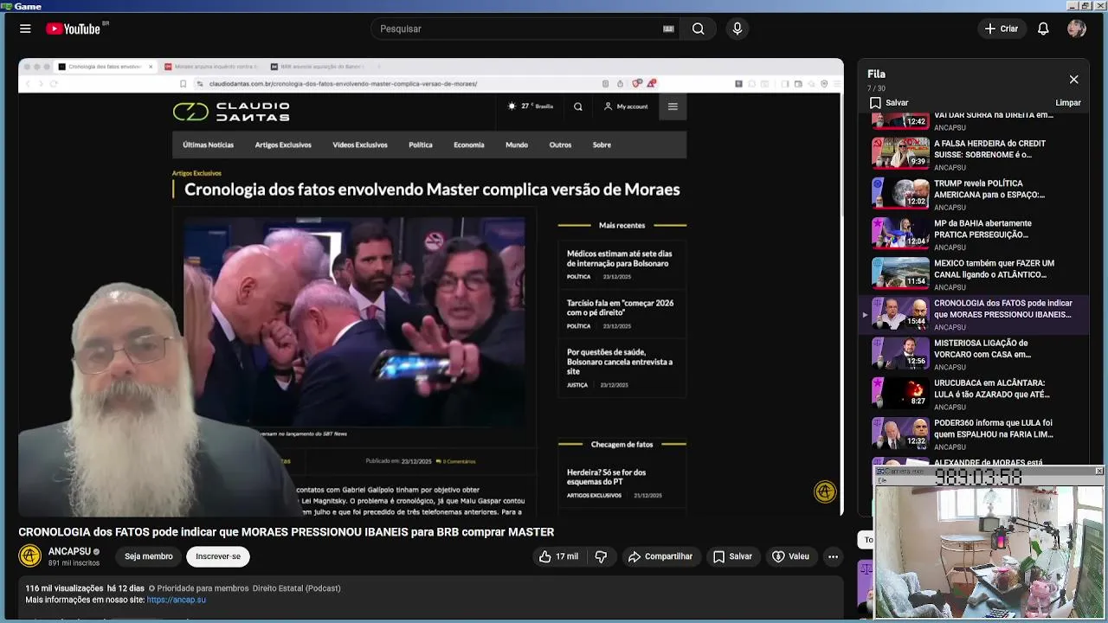Send a Valeu super thanks
The width and height of the screenshot is (1108, 623).
coord(790,556)
